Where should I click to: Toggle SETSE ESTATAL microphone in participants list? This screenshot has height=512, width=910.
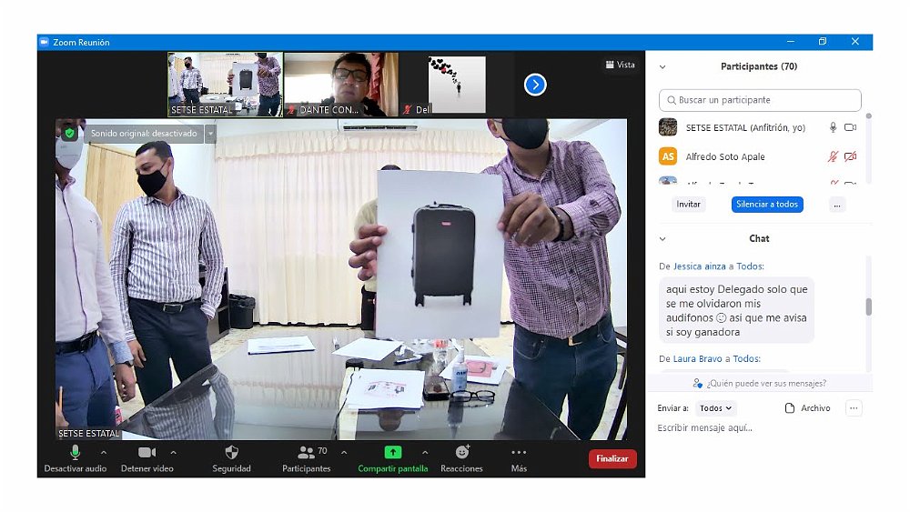point(832,128)
